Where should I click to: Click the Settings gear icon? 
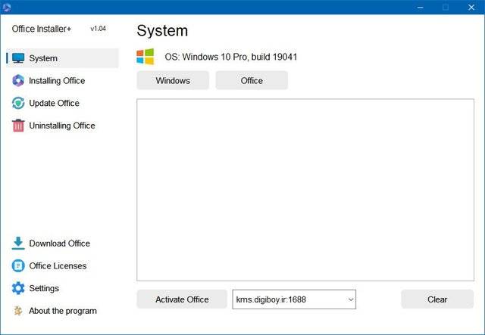(18, 288)
